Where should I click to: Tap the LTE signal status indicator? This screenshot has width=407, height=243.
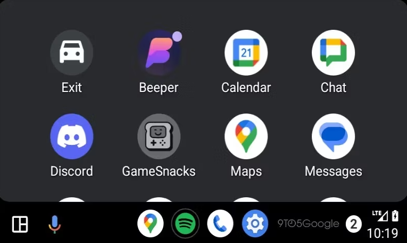click(380, 216)
